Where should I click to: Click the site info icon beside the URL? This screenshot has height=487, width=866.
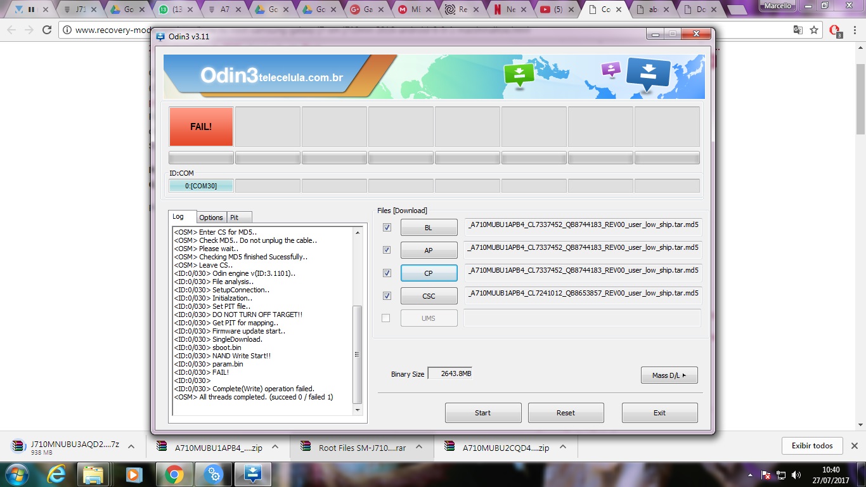tap(67, 30)
